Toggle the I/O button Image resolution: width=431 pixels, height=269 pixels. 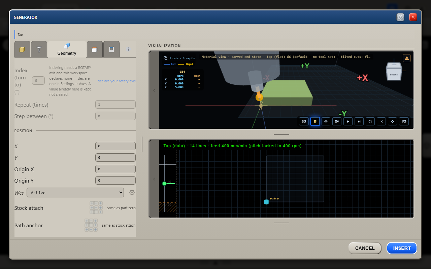tap(404, 121)
